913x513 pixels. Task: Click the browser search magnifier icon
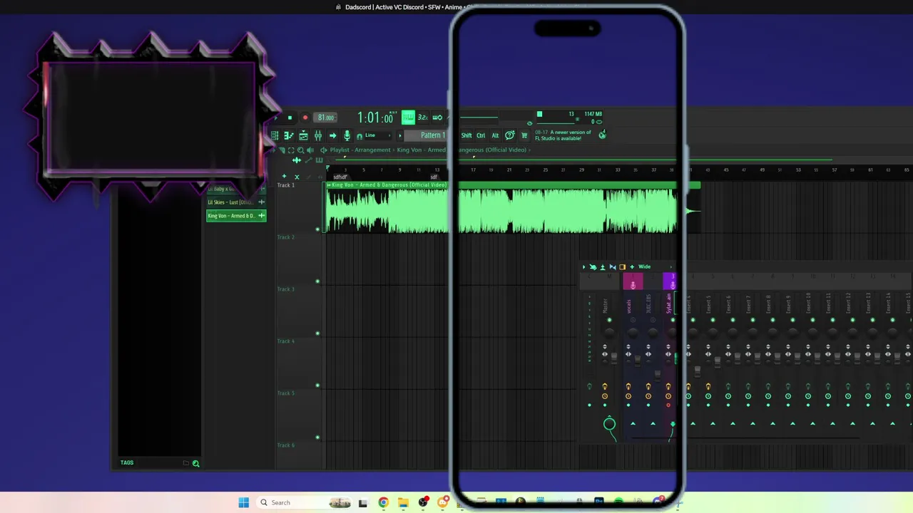[x=195, y=463]
